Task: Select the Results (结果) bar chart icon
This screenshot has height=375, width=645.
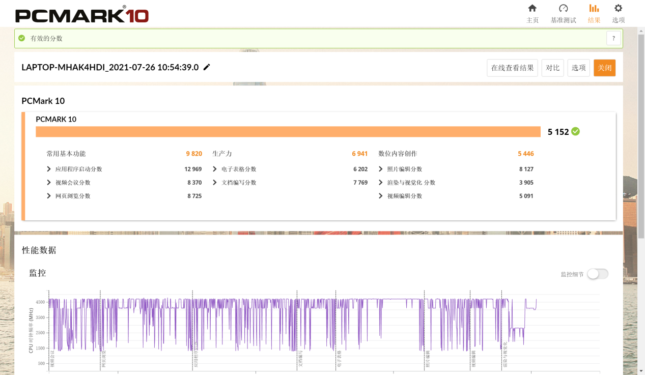Action: click(x=594, y=9)
